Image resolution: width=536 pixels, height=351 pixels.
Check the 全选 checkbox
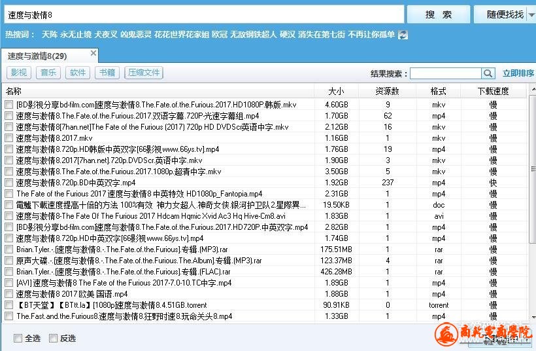click(18, 339)
